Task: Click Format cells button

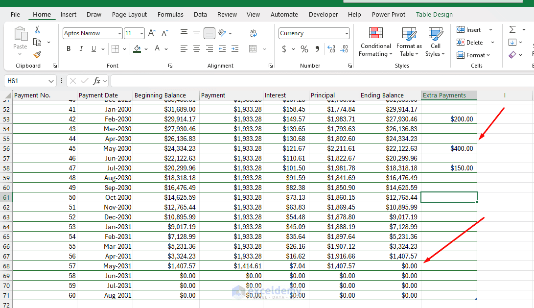Action: tap(473, 55)
